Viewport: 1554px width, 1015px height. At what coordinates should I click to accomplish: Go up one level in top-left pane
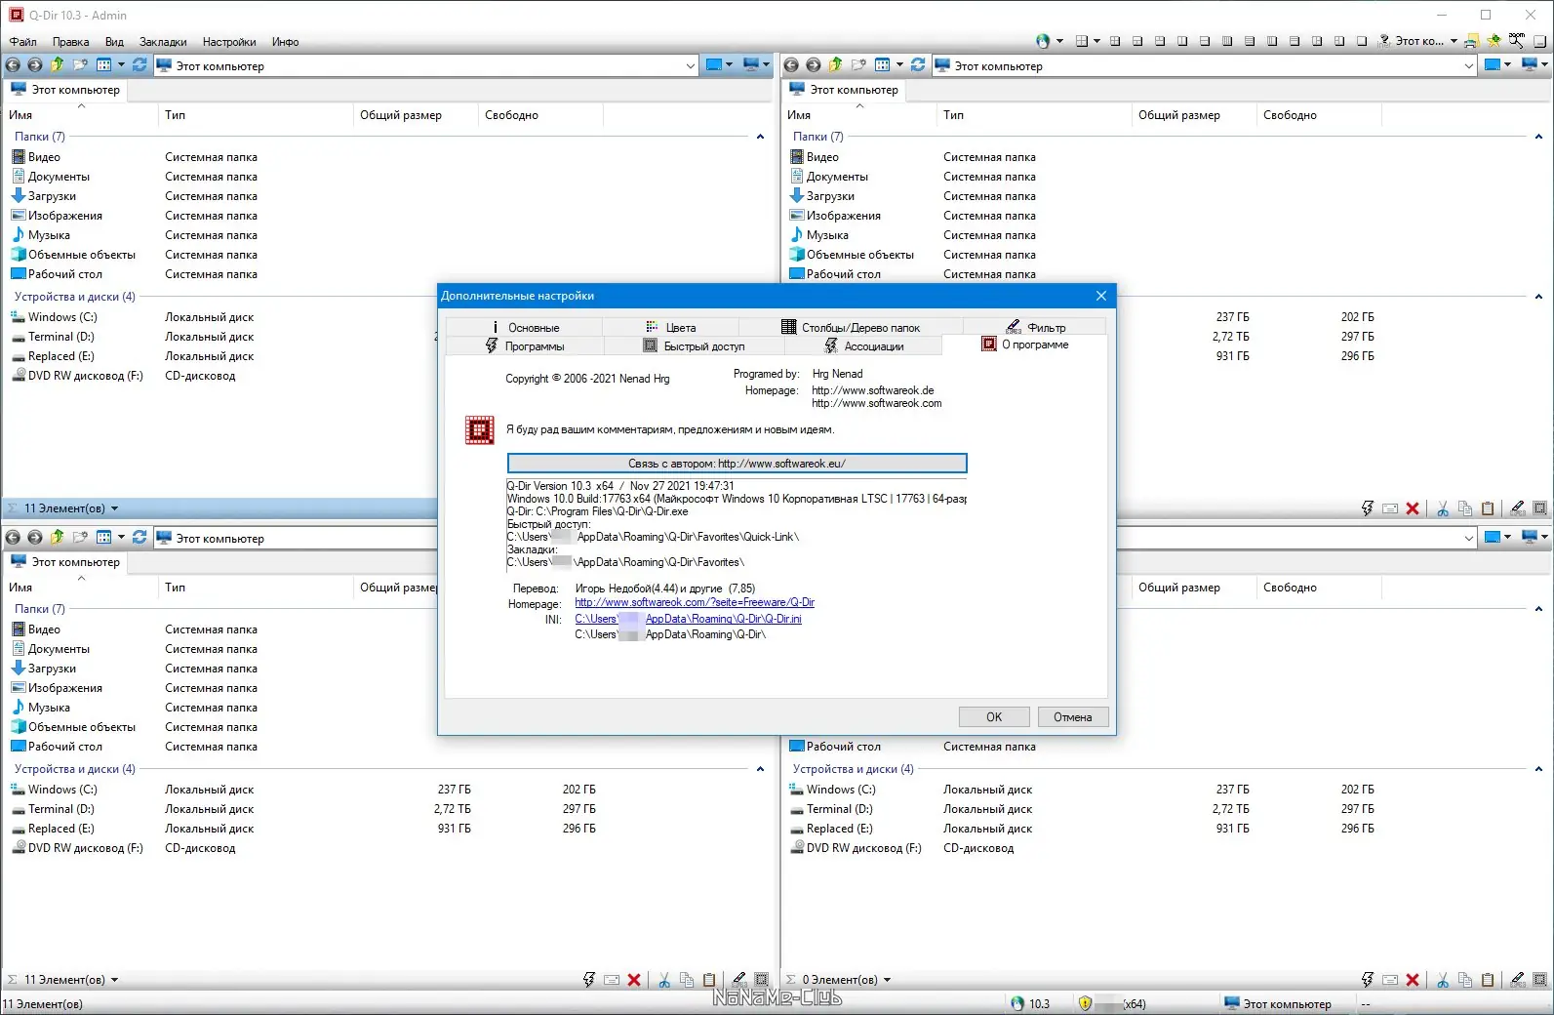coord(57,65)
